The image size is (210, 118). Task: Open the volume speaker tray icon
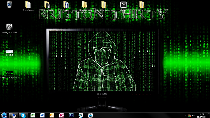[193, 115]
